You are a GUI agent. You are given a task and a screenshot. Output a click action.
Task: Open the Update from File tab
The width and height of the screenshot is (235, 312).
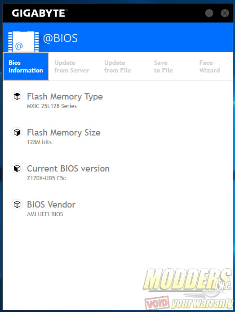[118, 66]
